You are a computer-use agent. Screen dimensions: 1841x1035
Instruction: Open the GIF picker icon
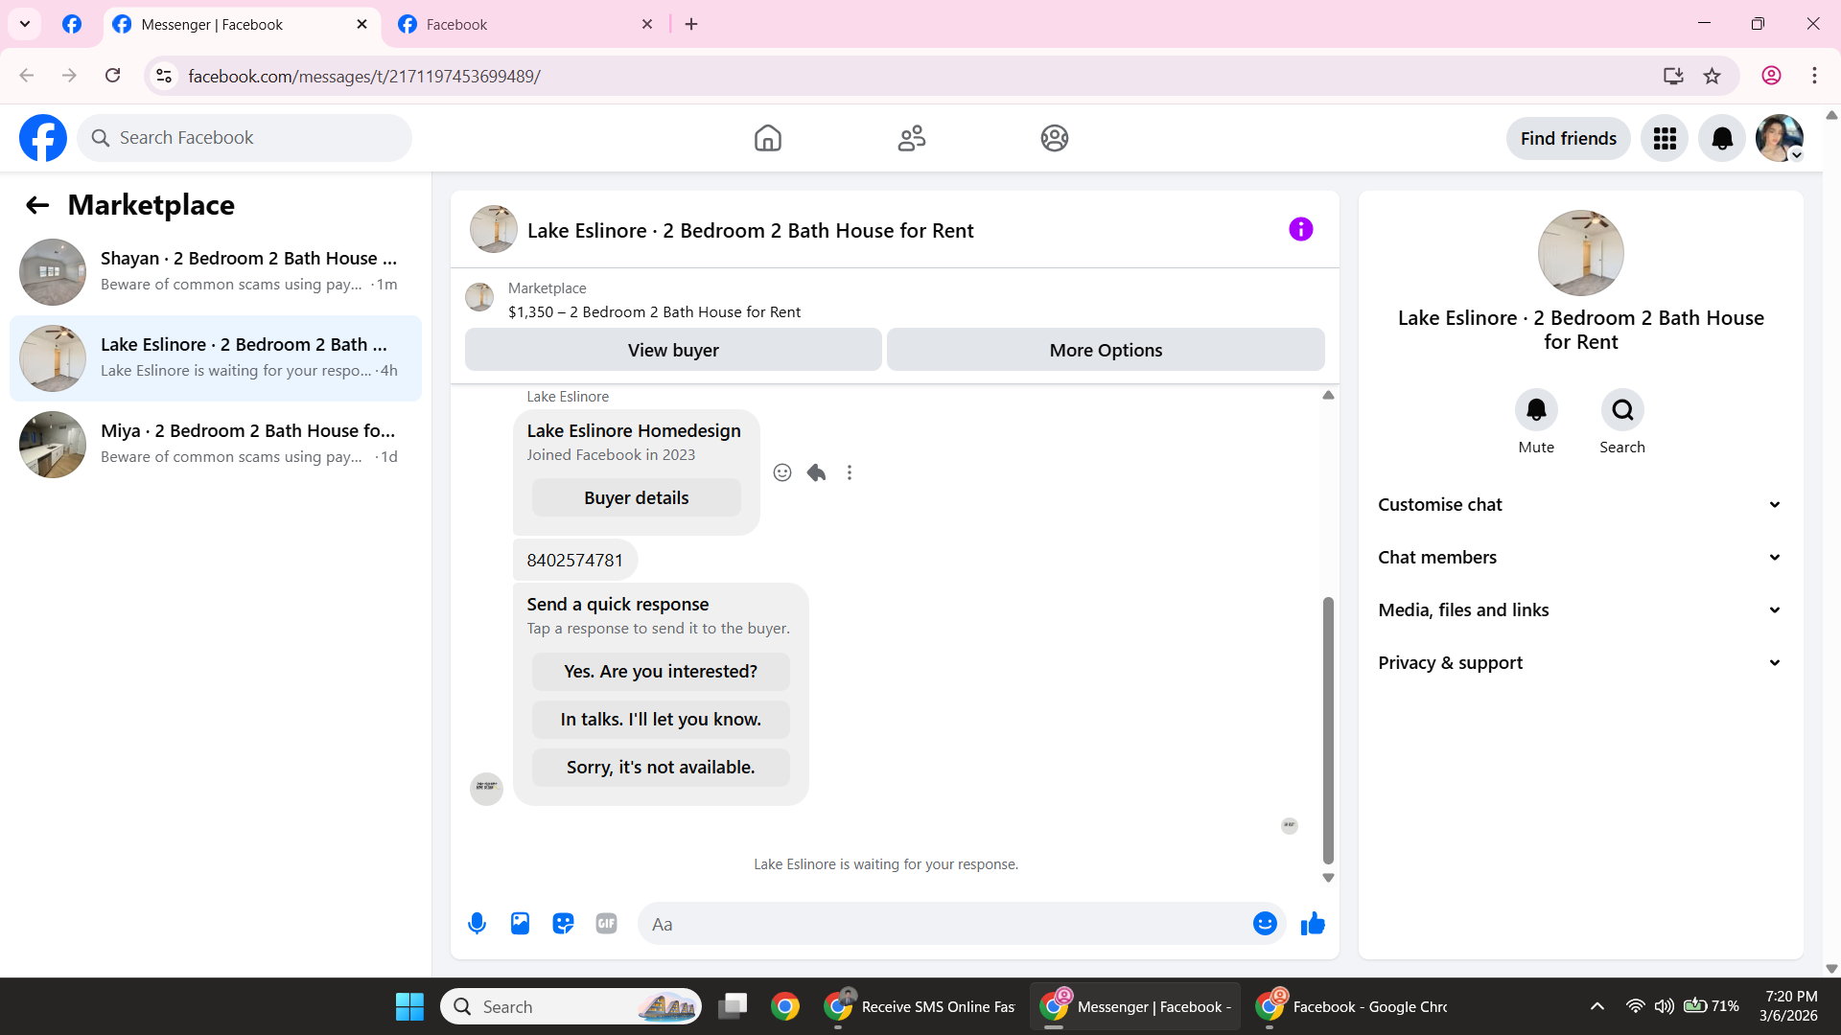coord(606,924)
